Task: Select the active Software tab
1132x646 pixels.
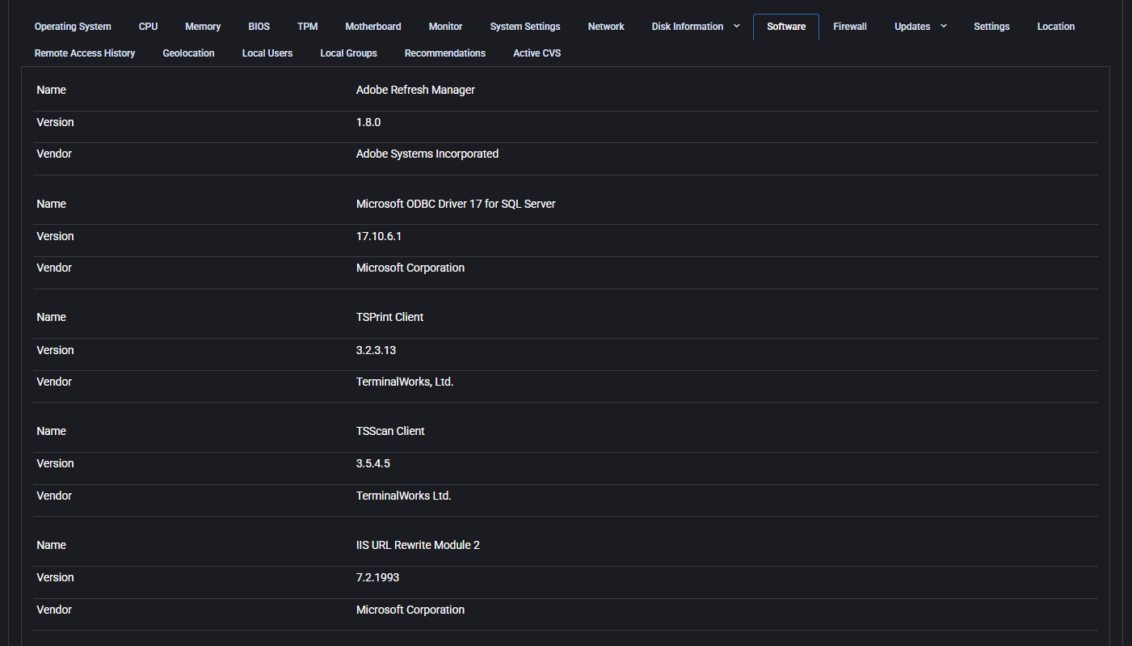Action: tap(786, 27)
